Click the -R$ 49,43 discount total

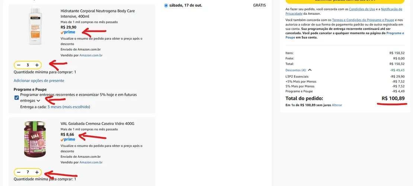tap(397, 70)
